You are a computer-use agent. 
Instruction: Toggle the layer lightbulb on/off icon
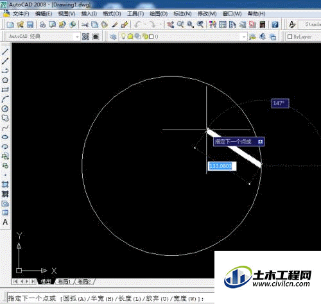tap(123, 37)
